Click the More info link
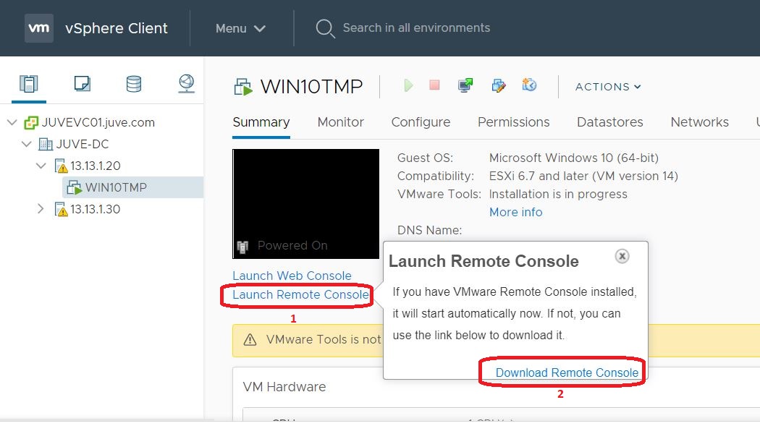This screenshot has width=760, height=426. (x=515, y=212)
